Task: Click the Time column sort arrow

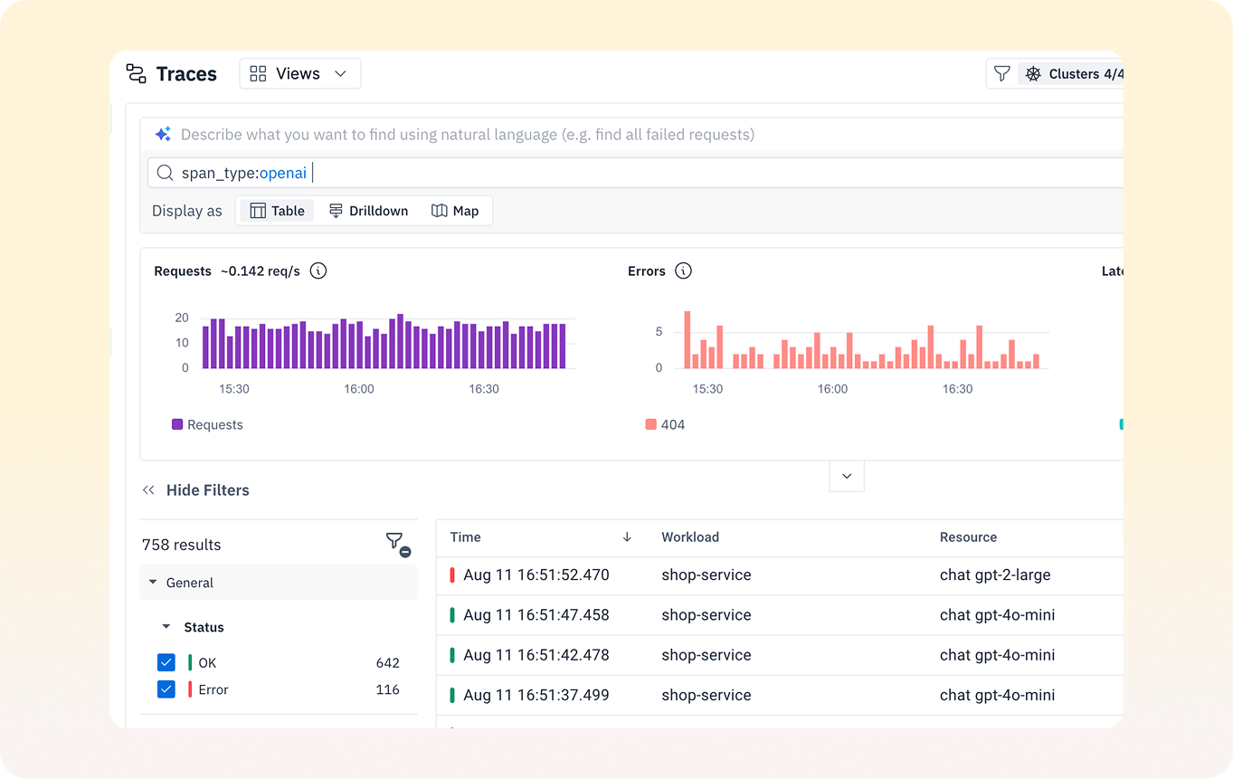Action: pyautogui.click(x=627, y=537)
